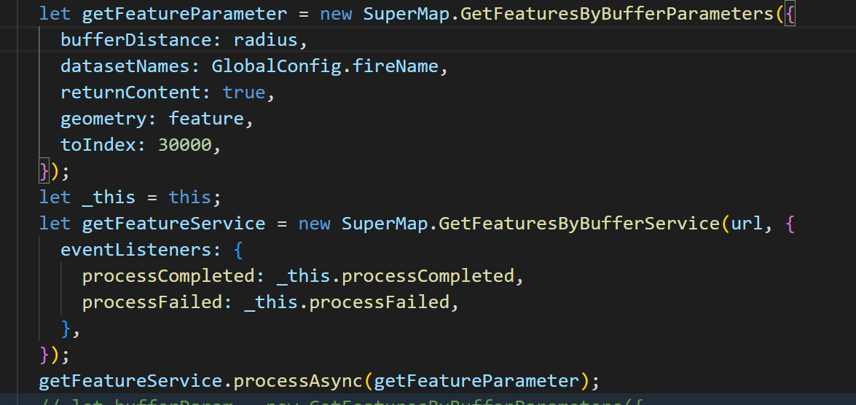Click _this.processCompleted handler reference

coord(396,275)
